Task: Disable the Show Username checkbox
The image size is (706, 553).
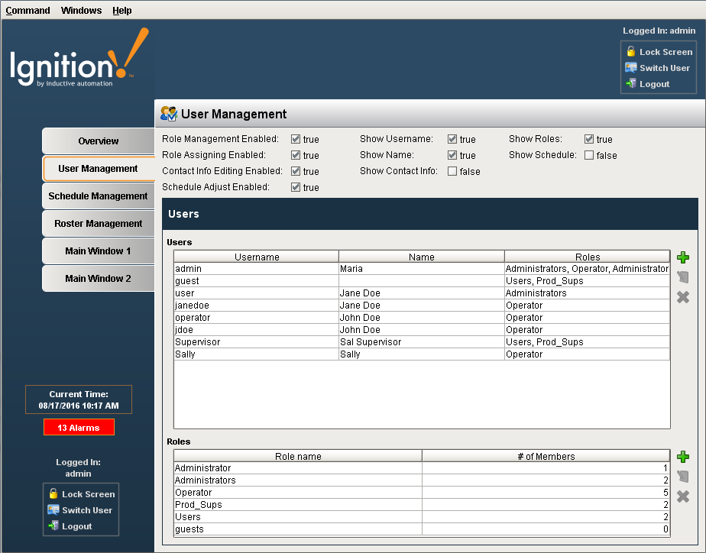Action: (x=452, y=139)
